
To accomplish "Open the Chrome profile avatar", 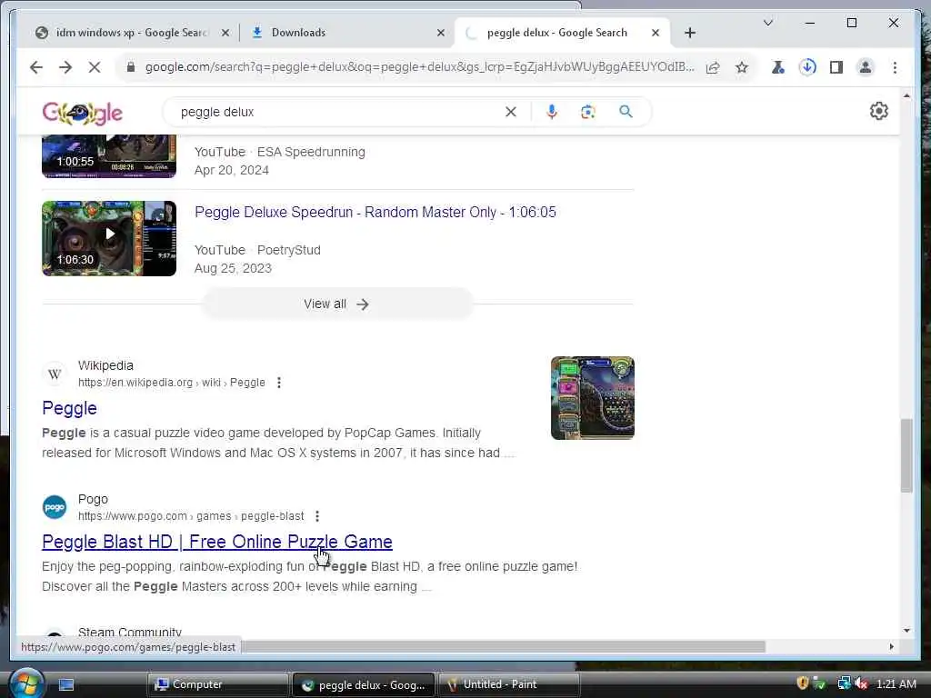I will point(866,67).
